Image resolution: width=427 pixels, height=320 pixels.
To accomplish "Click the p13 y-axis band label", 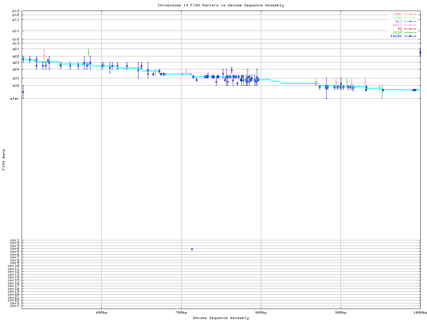I will pos(16,11).
